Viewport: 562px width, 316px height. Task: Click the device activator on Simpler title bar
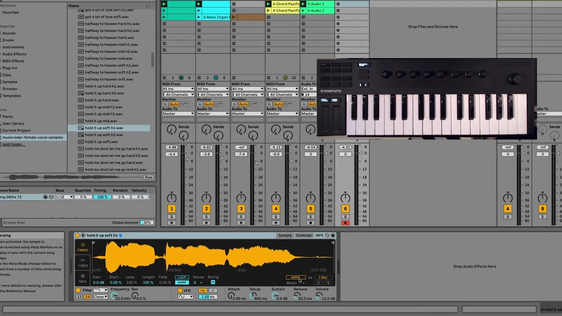[77, 236]
